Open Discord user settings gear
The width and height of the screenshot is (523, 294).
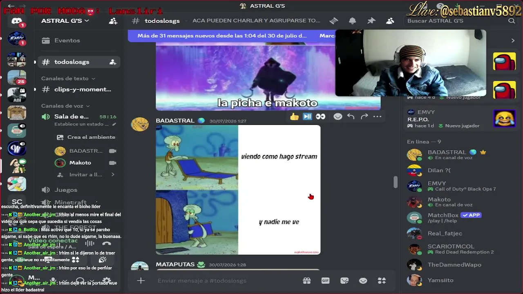click(107, 281)
